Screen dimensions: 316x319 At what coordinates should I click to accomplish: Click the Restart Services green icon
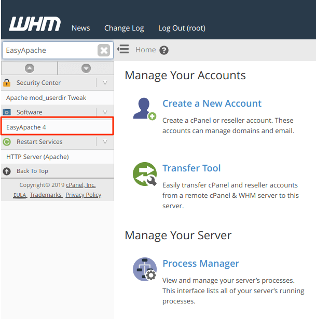(7, 142)
